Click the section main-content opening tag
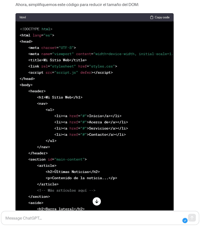Screen dimensions: 201x227 (x=57, y=159)
